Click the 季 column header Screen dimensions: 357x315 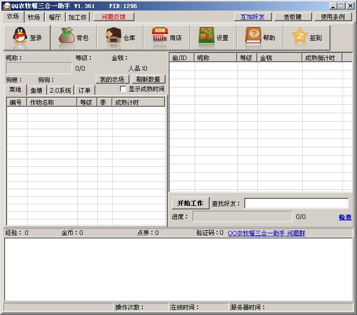(x=105, y=102)
